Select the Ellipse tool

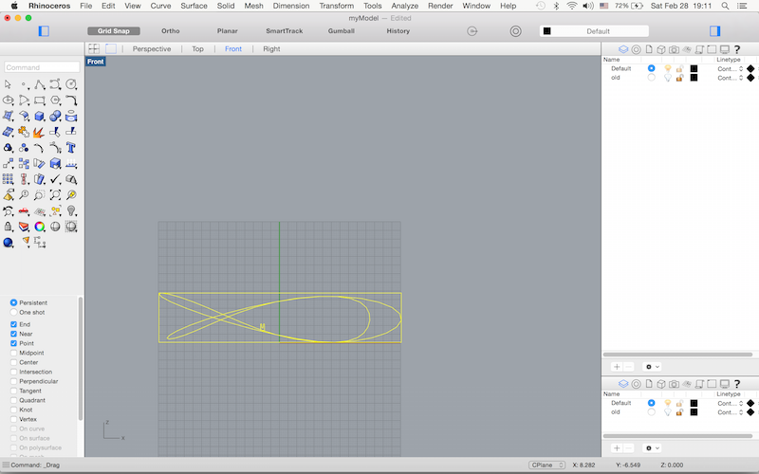tap(8, 100)
